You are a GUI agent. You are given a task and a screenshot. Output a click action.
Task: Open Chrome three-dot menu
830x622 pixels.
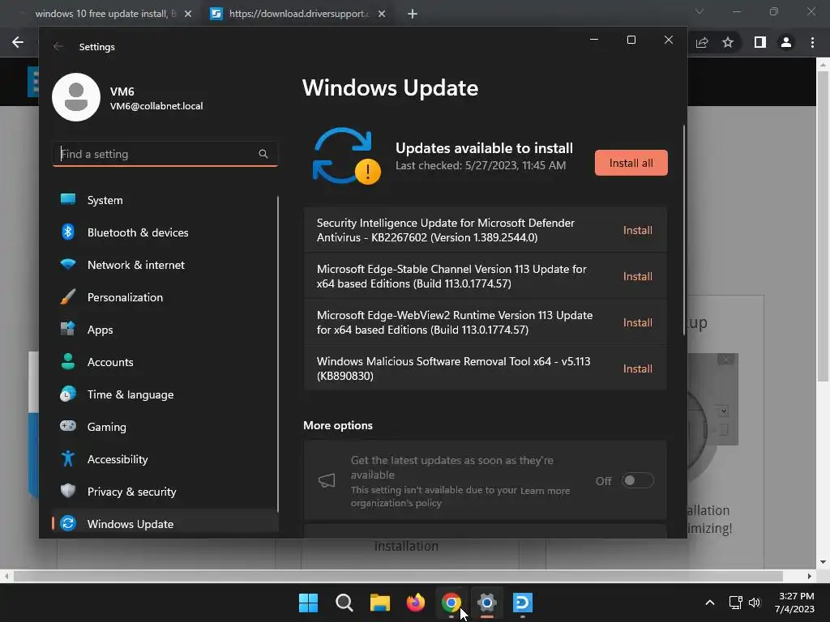812,42
